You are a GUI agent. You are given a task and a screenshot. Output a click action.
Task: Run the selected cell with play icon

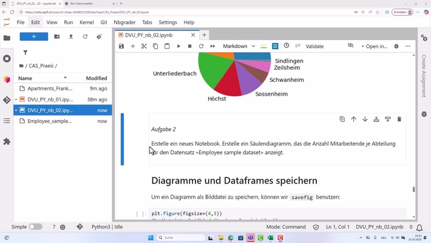tap(178, 46)
